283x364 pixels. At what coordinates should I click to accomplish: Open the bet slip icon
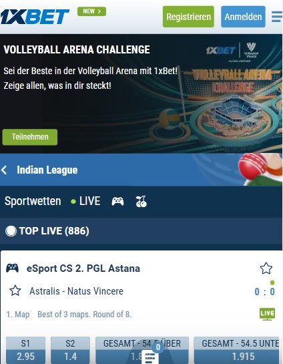150,357
